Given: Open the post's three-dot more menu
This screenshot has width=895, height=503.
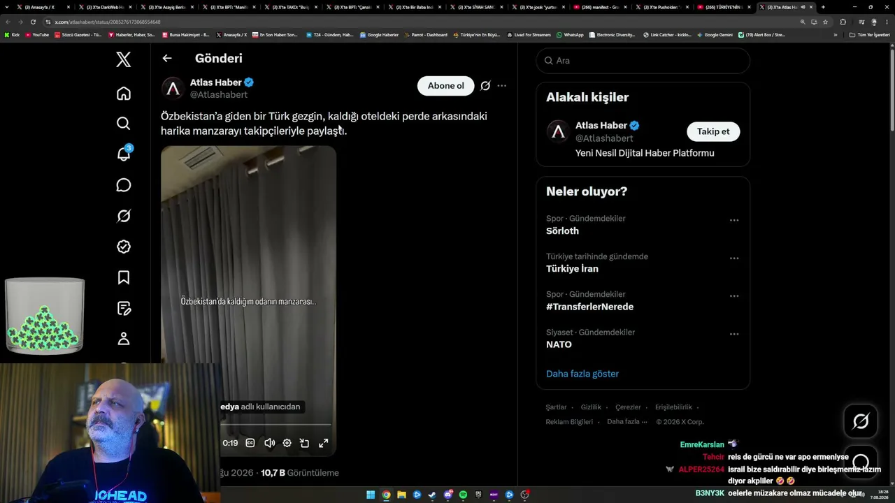Looking at the screenshot, I should tap(501, 86).
